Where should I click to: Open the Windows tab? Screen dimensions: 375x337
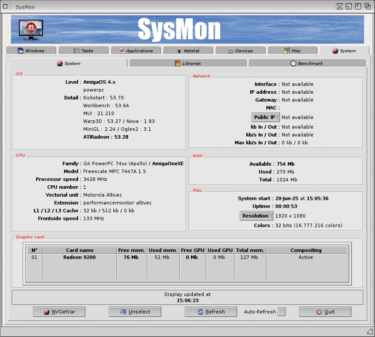[x=31, y=51]
